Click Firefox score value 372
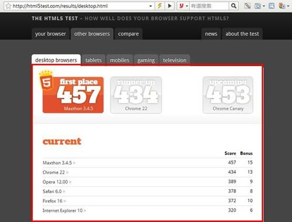292x222 pixels. coord(232,200)
